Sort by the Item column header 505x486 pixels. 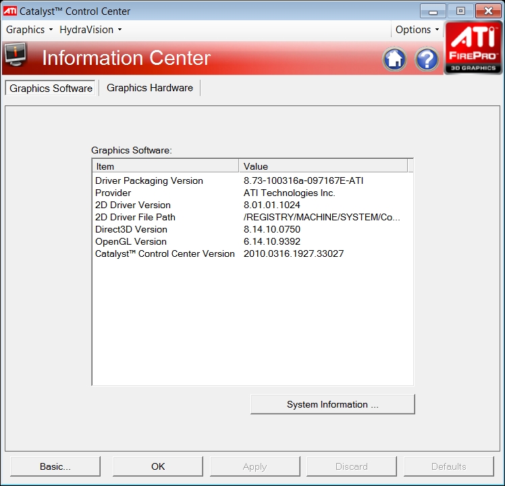click(x=165, y=166)
